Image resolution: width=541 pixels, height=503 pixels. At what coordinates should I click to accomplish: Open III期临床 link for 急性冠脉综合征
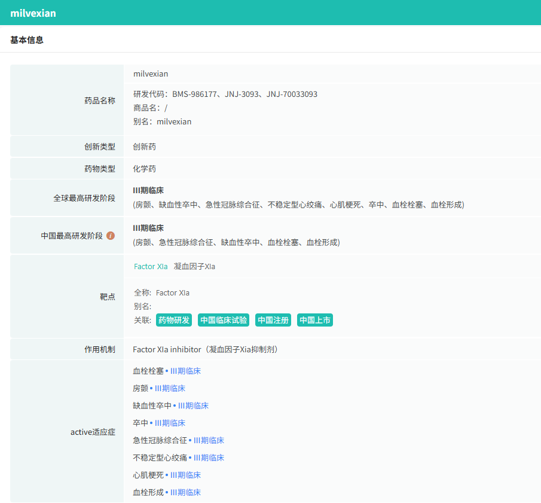(209, 440)
